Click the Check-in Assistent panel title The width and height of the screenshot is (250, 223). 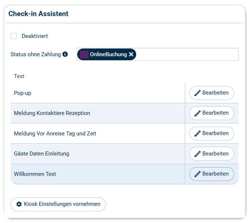coord(38,14)
